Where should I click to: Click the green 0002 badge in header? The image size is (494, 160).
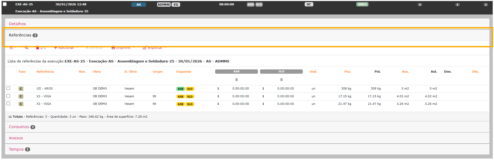(362, 4)
